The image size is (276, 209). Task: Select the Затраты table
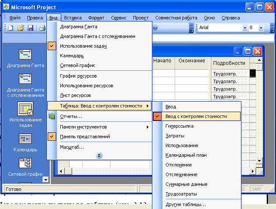[197, 136]
